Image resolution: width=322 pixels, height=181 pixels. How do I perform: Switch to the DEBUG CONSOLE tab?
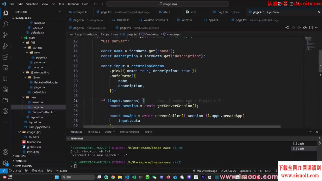point(130,132)
